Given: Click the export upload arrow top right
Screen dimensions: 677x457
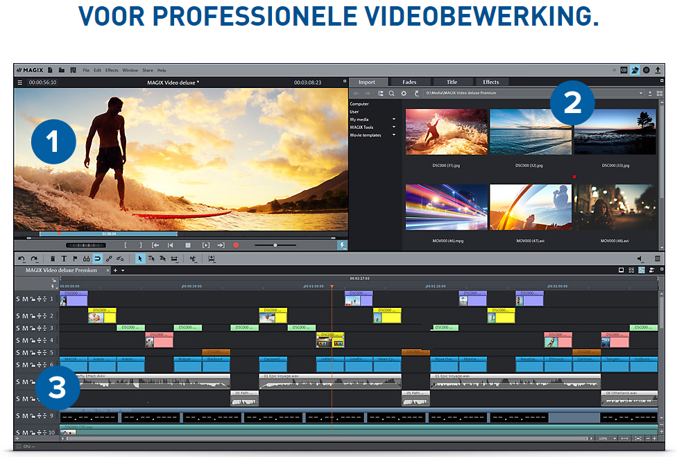Looking at the screenshot, I should click(658, 70).
